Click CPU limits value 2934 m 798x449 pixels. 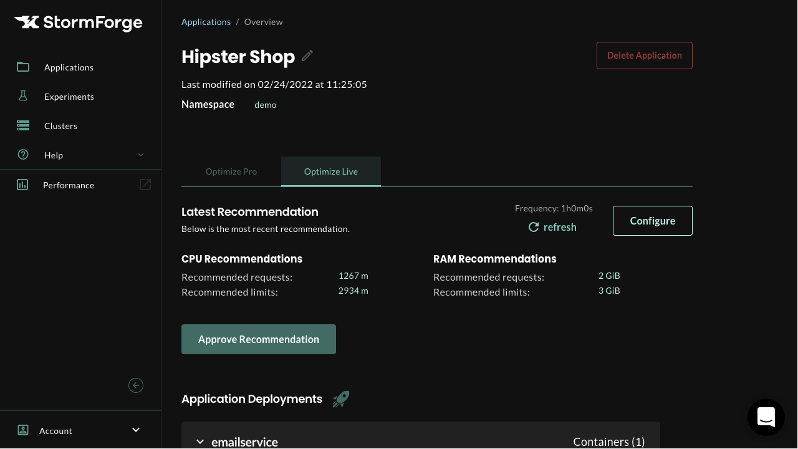[x=353, y=291]
